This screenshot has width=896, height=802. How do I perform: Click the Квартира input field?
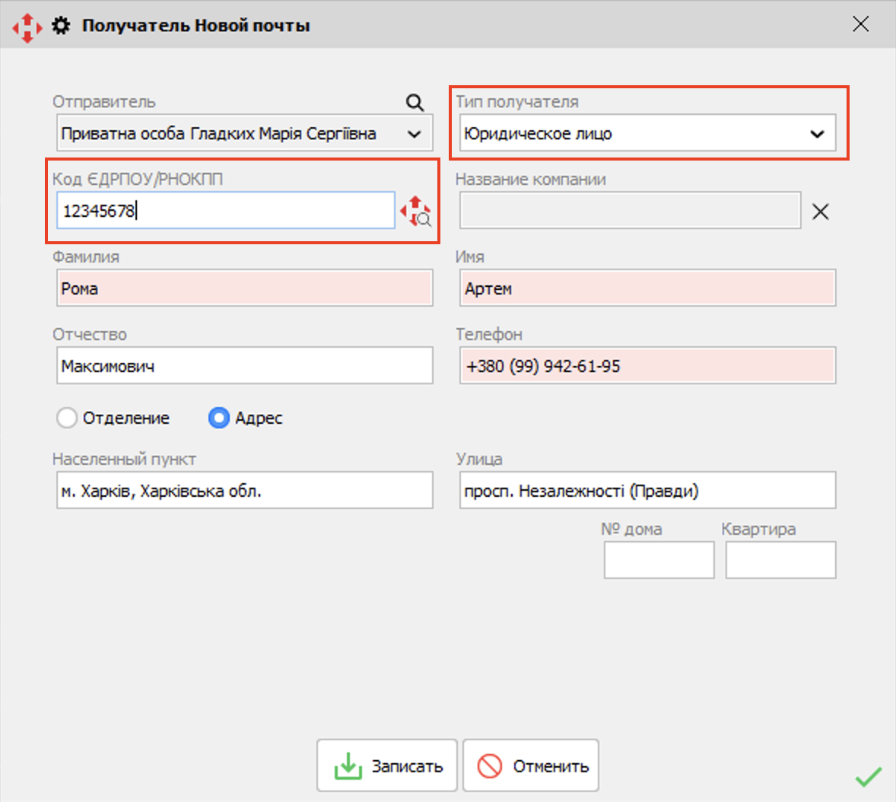click(780, 559)
